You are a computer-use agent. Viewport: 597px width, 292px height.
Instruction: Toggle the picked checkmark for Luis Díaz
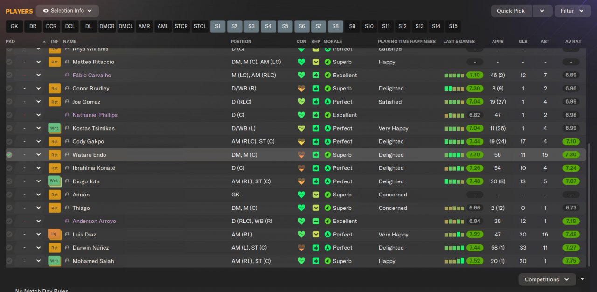coord(9,234)
